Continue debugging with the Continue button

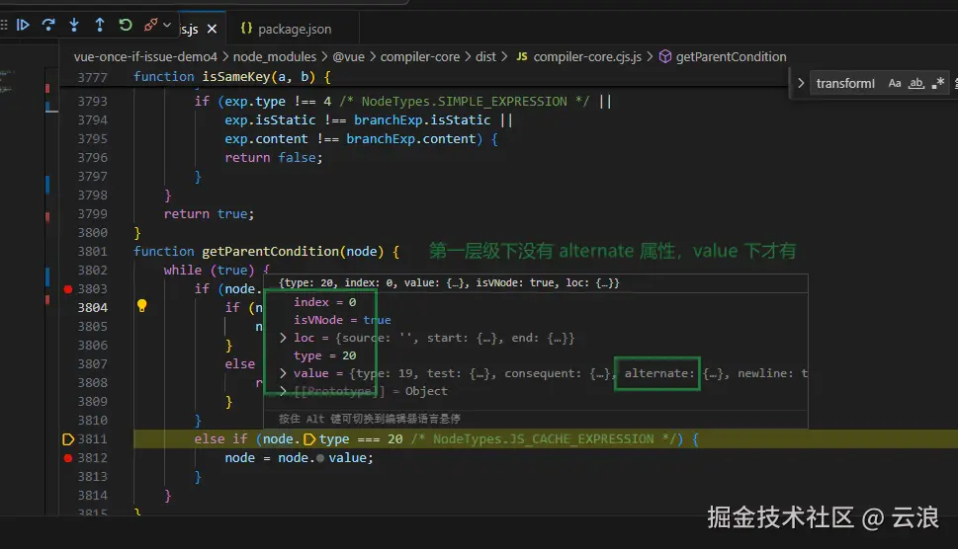coord(23,25)
